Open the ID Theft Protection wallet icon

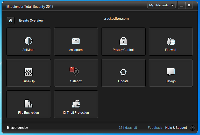pyautogui.click(x=76, y=104)
